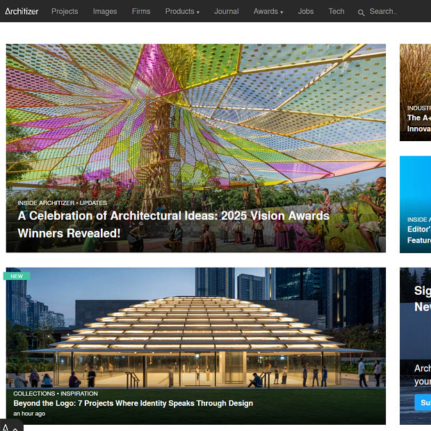The width and height of the screenshot is (431, 431).
Task: Click the Inside Architizer • Updates category label
Action: pyautogui.click(x=62, y=203)
